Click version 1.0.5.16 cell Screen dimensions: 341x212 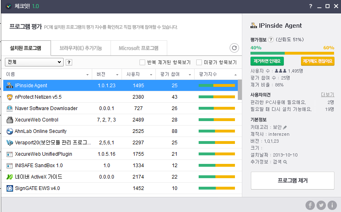[106, 154]
